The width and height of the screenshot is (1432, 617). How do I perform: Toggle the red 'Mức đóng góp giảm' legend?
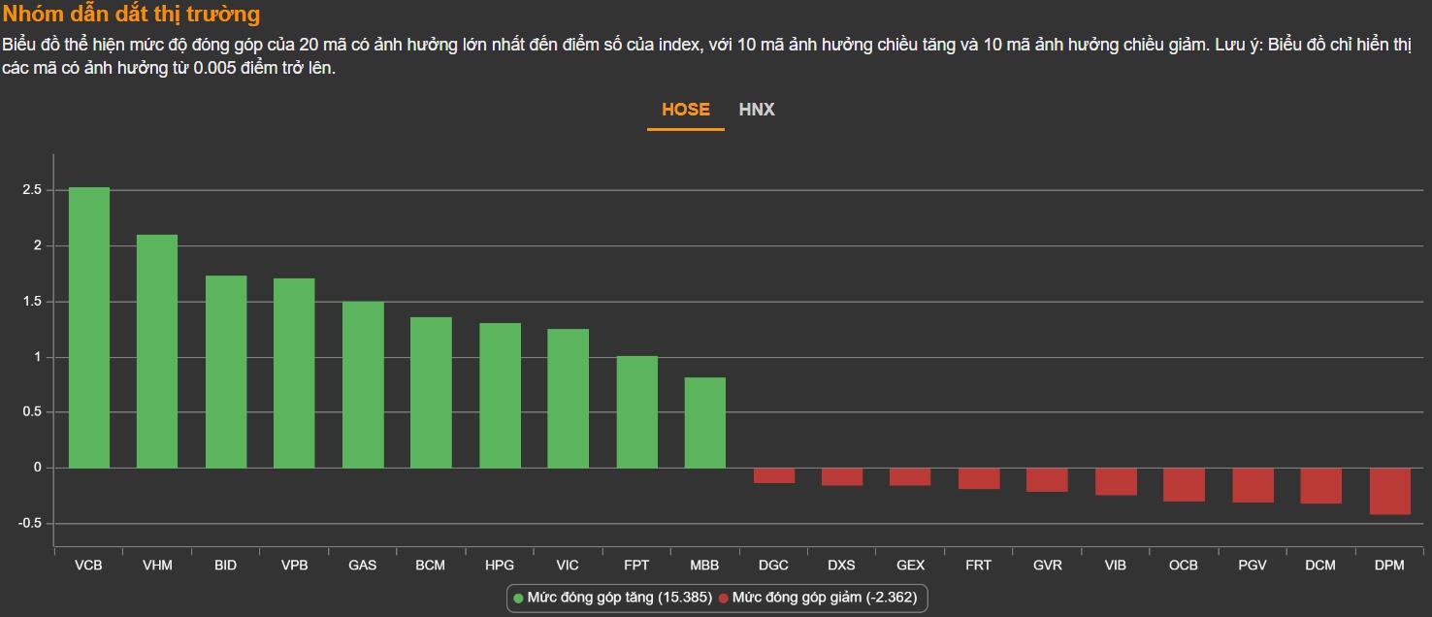click(824, 598)
